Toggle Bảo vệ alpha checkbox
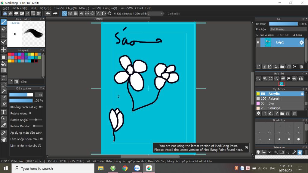The height and width of the screenshot is (173, 308). tap(257, 35)
